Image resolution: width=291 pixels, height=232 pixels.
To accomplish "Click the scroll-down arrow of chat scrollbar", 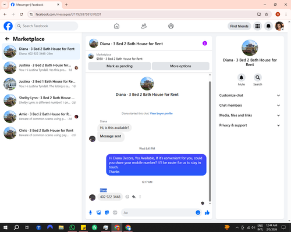I will pos(210,204).
